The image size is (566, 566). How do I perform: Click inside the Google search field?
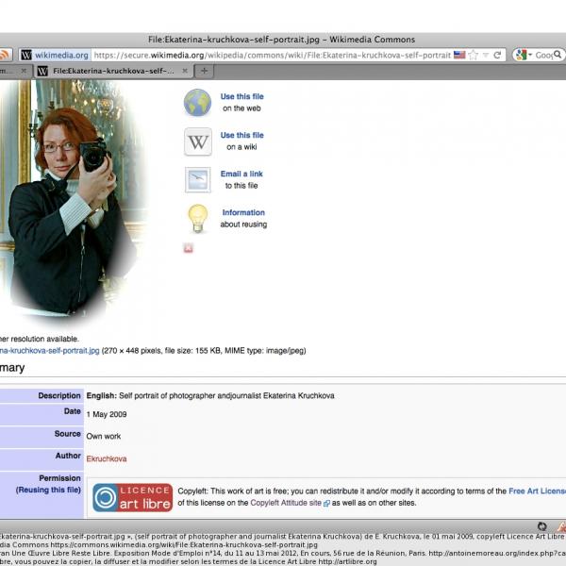(x=543, y=55)
